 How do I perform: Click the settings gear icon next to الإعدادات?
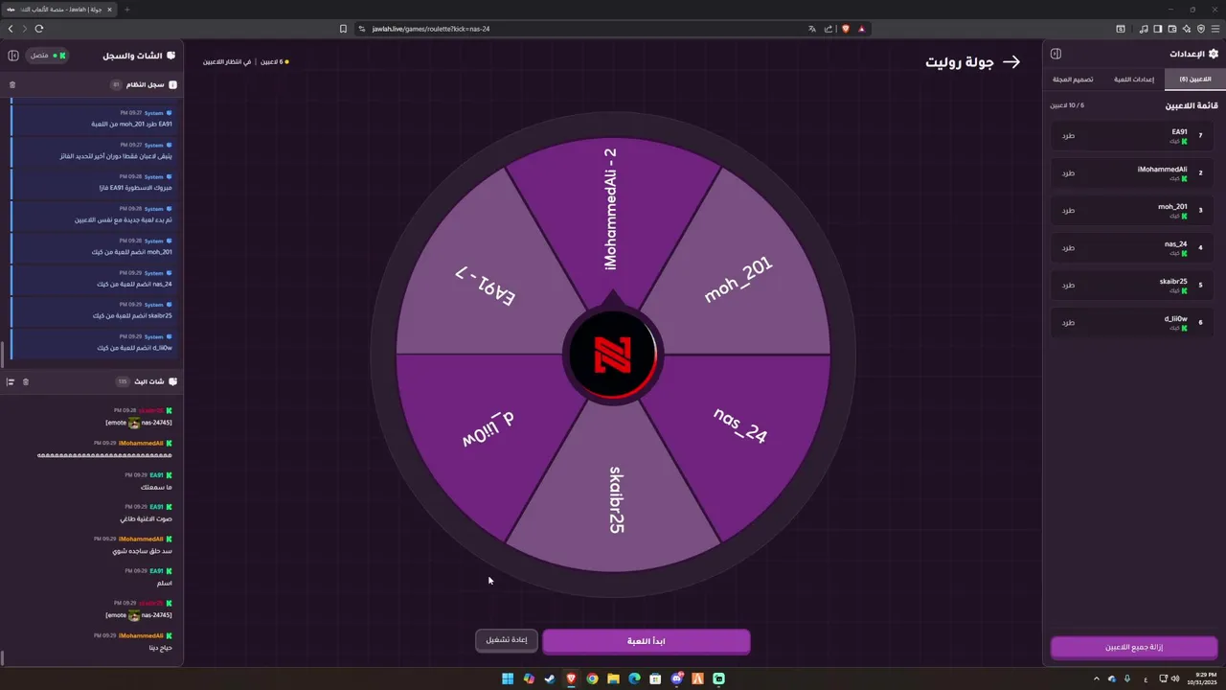1214,54
